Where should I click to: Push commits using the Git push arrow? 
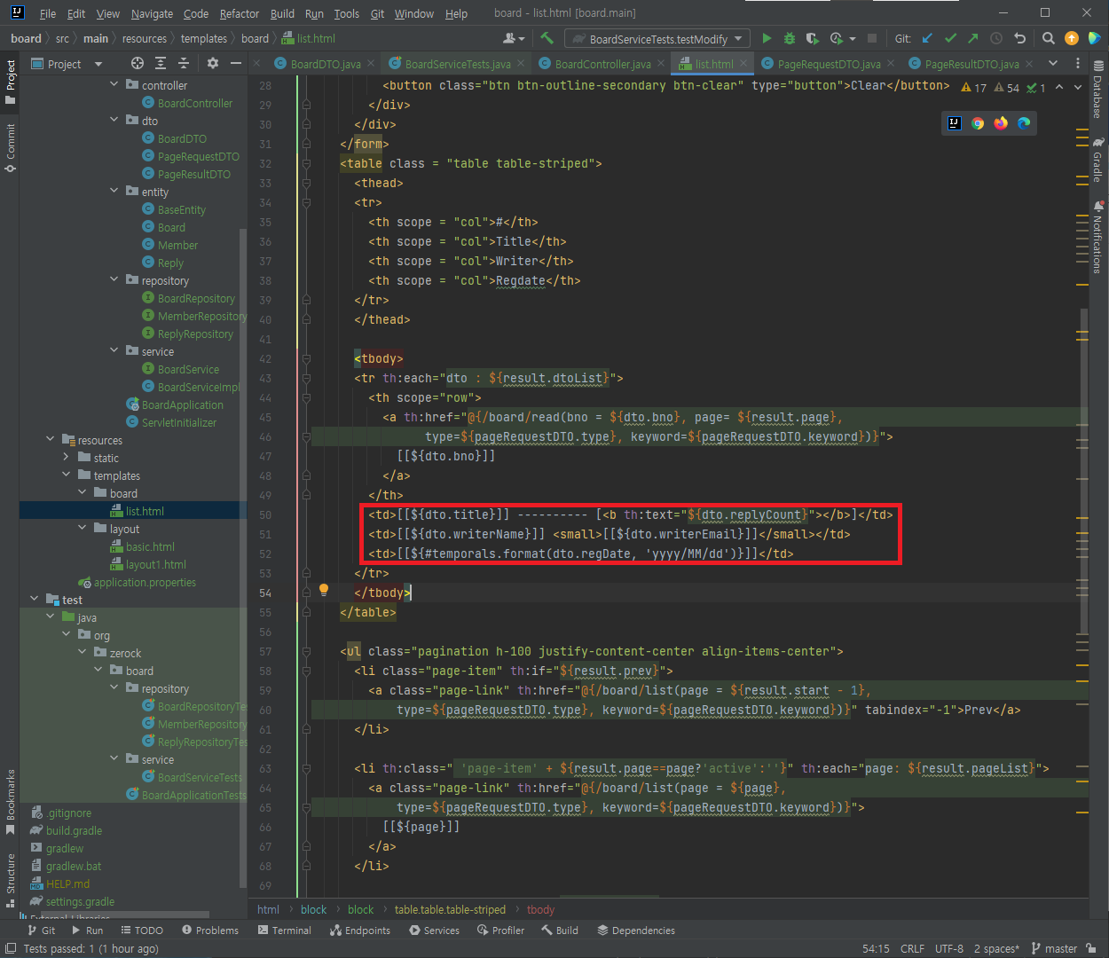click(x=973, y=38)
